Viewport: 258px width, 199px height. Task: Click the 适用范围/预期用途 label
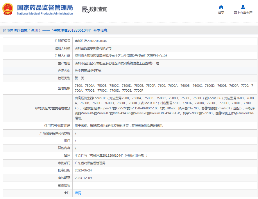tap(57, 126)
